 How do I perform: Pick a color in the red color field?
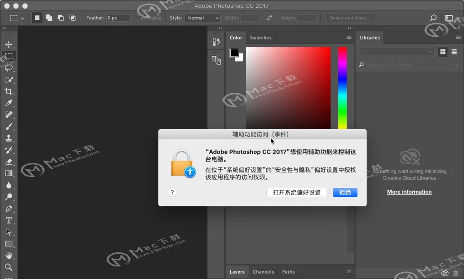tap(288, 88)
